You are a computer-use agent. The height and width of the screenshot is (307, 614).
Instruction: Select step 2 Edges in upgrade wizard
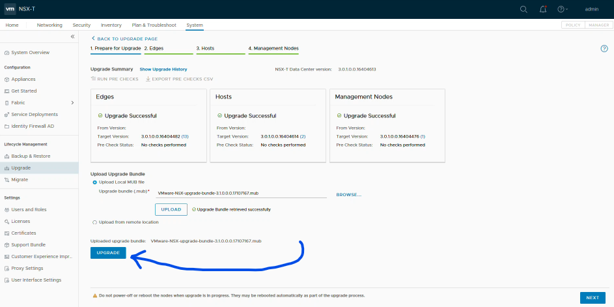[154, 48]
